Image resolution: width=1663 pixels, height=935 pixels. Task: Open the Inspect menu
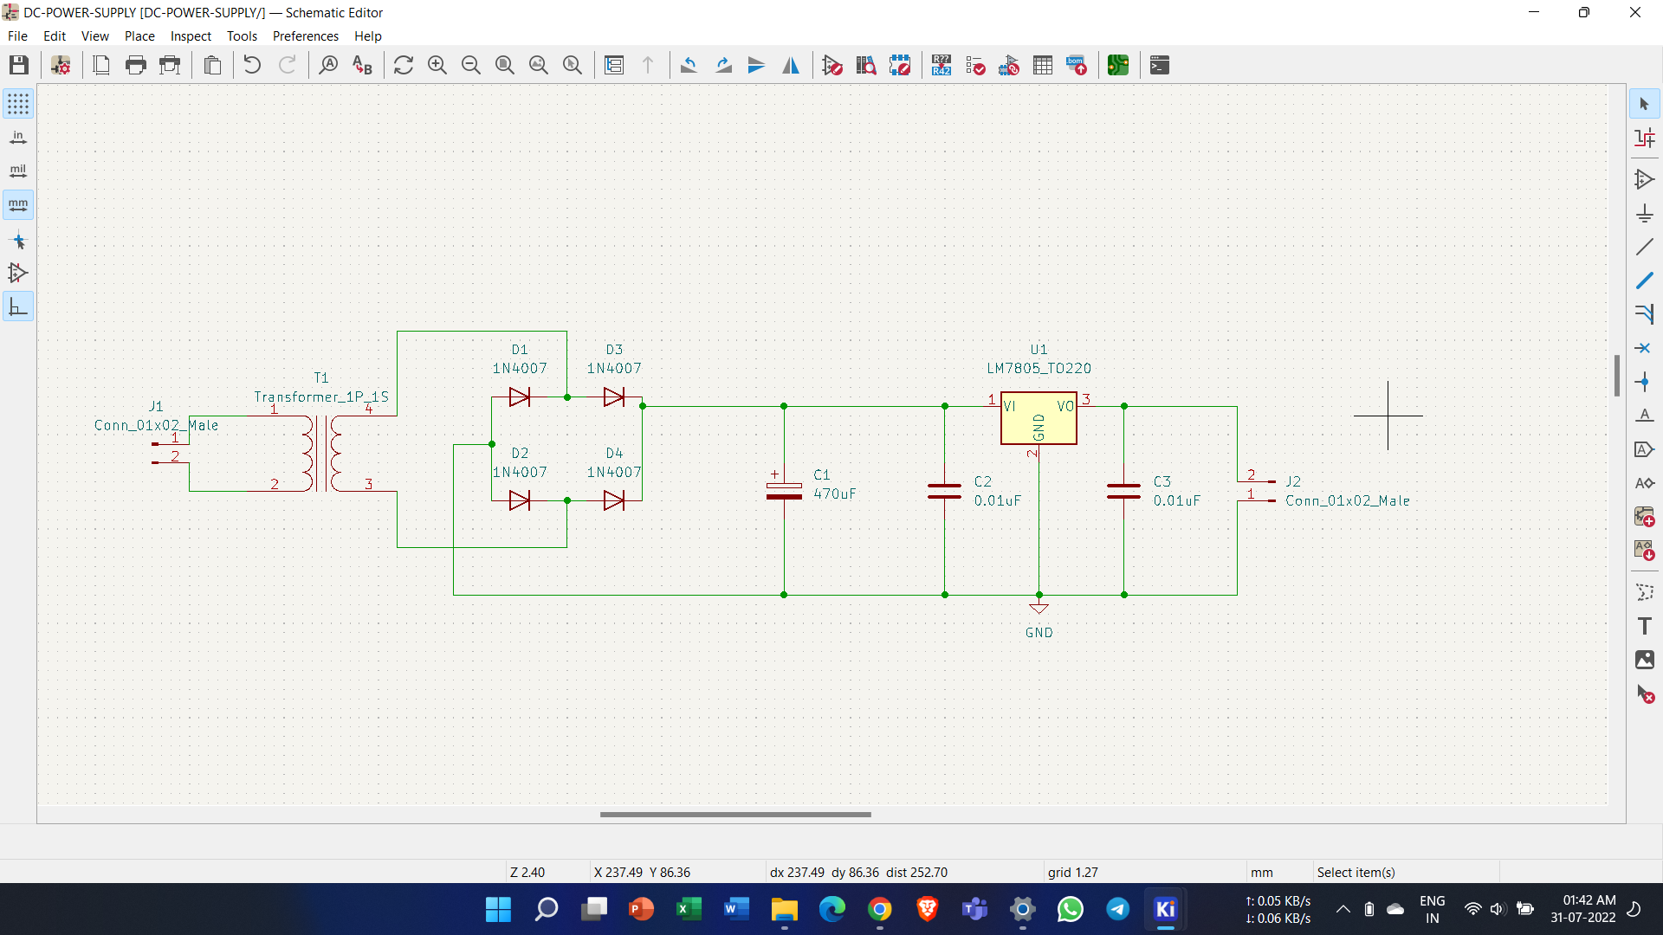191,36
